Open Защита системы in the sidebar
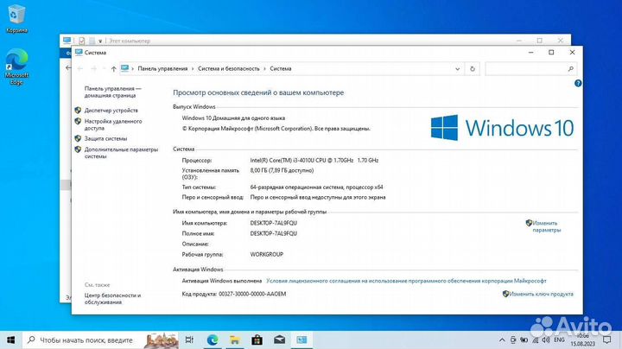Image resolution: width=622 pixels, height=349 pixels. coord(105,138)
